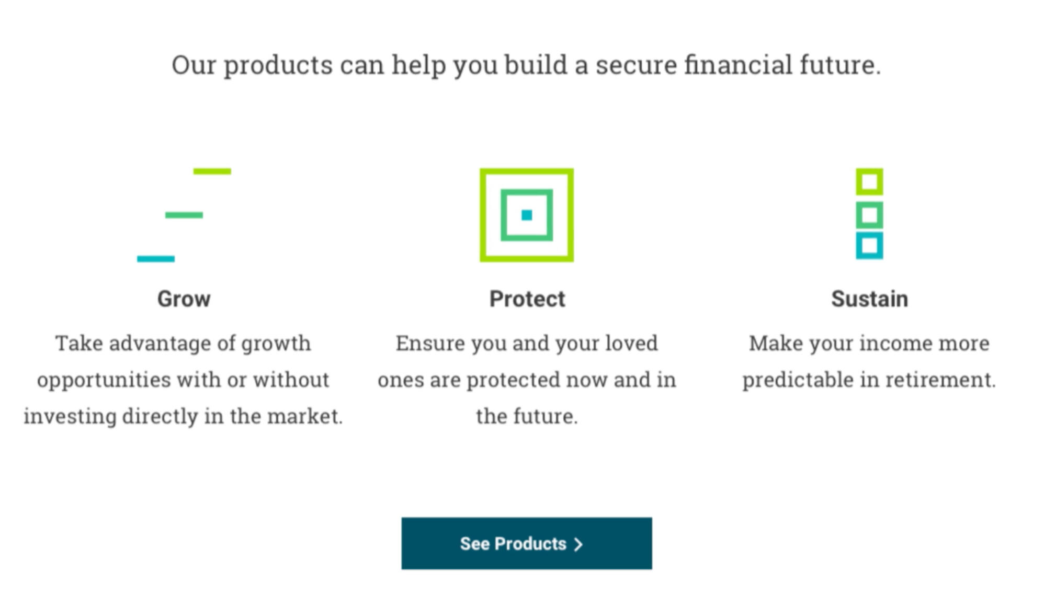Viewport: 1056px width, 598px height.
Task: Click the line "predictable in retirement."
Action: coord(869,380)
